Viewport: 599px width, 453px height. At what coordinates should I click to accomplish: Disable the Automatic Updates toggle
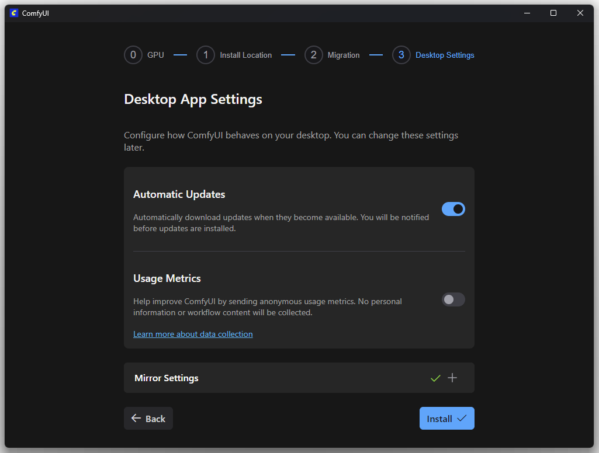click(x=453, y=209)
